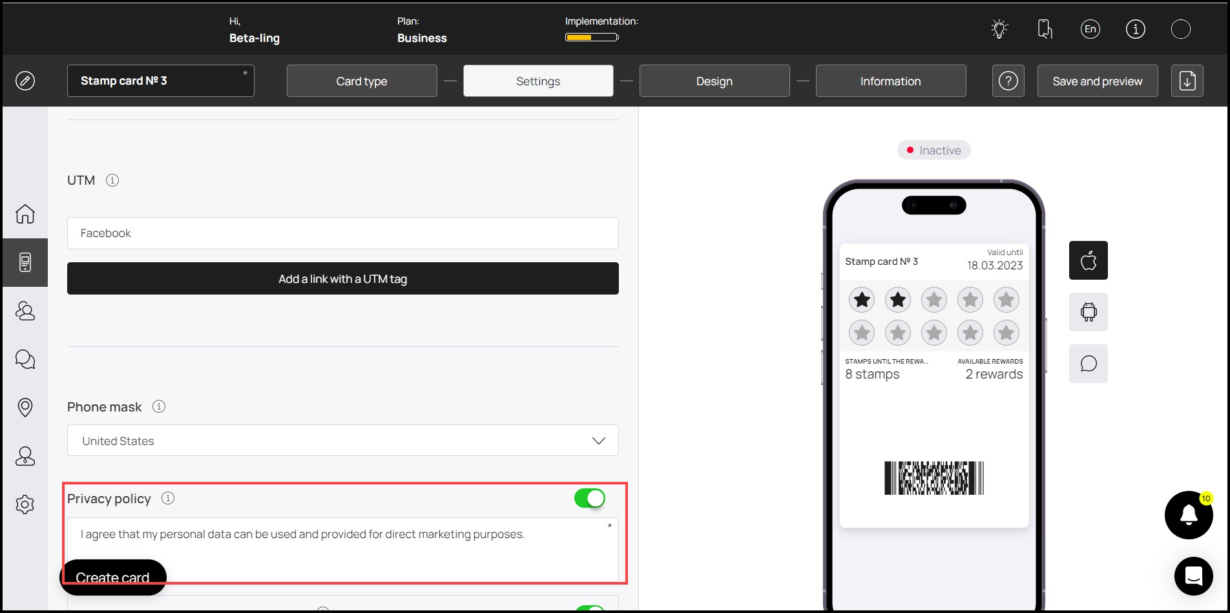Image resolution: width=1230 pixels, height=613 pixels.
Task: Click the barcode on the card preview
Action: tap(934, 478)
